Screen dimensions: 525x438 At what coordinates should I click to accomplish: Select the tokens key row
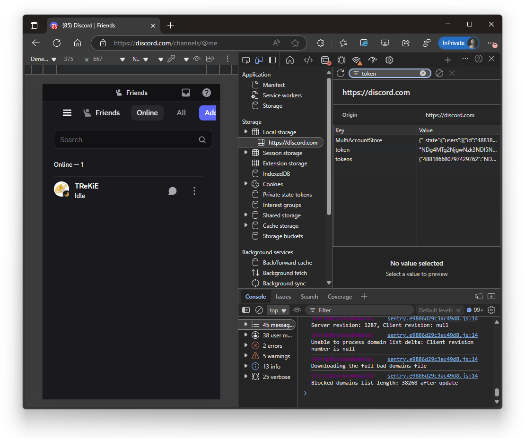(x=417, y=159)
